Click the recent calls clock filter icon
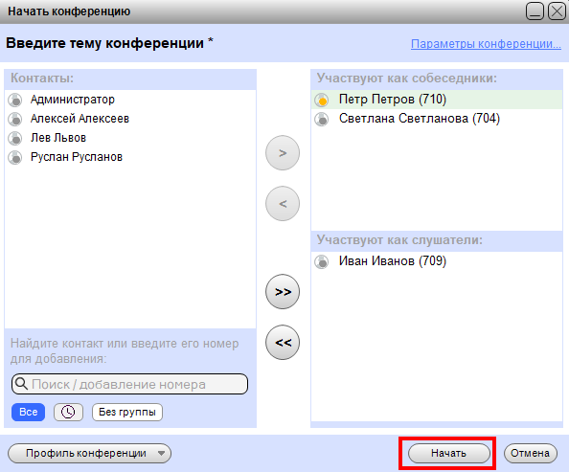 coord(68,412)
